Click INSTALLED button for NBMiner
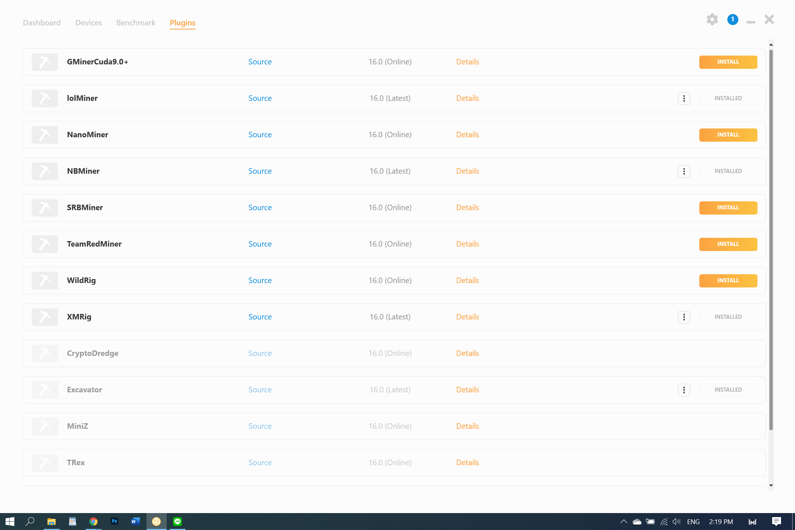The height and width of the screenshot is (530, 795). pos(728,171)
